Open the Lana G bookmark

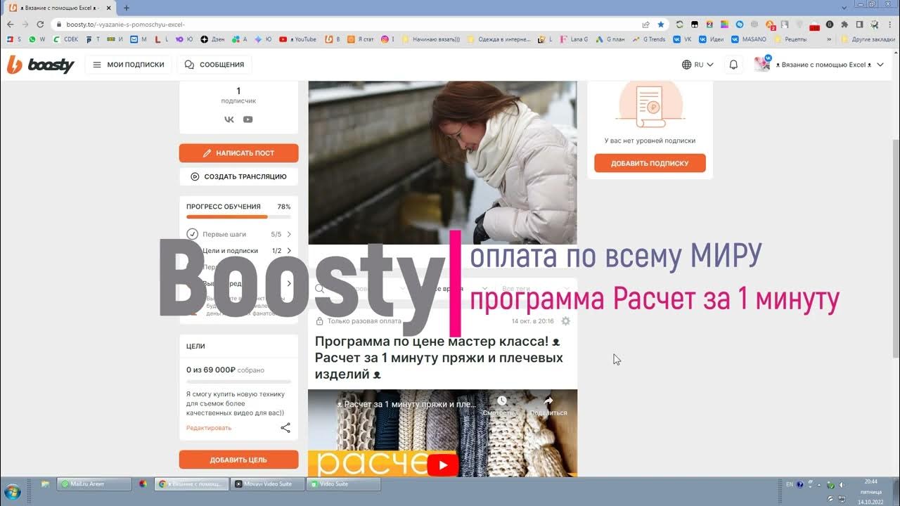pyautogui.click(x=574, y=39)
